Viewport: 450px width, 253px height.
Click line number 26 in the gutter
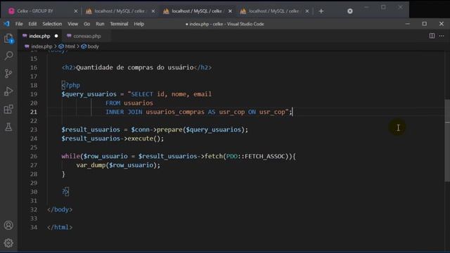click(34, 156)
